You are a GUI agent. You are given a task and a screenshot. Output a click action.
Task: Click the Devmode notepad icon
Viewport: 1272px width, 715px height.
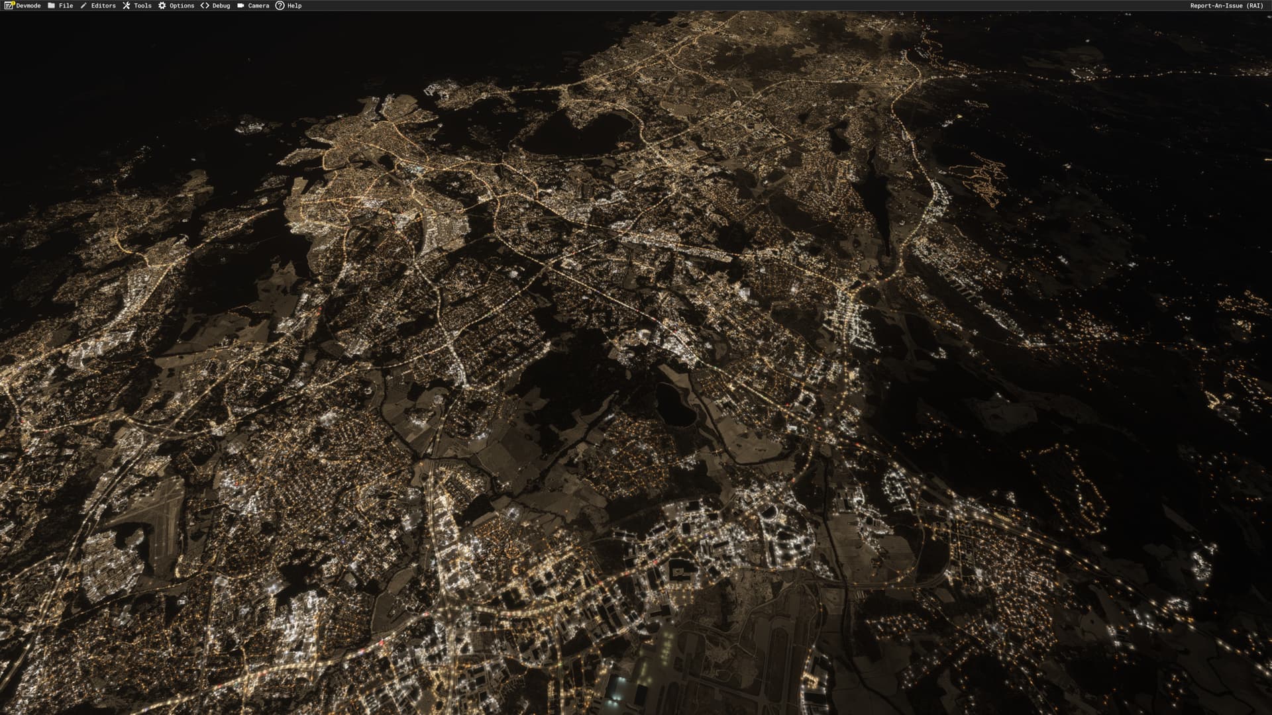pyautogui.click(x=9, y=5)
